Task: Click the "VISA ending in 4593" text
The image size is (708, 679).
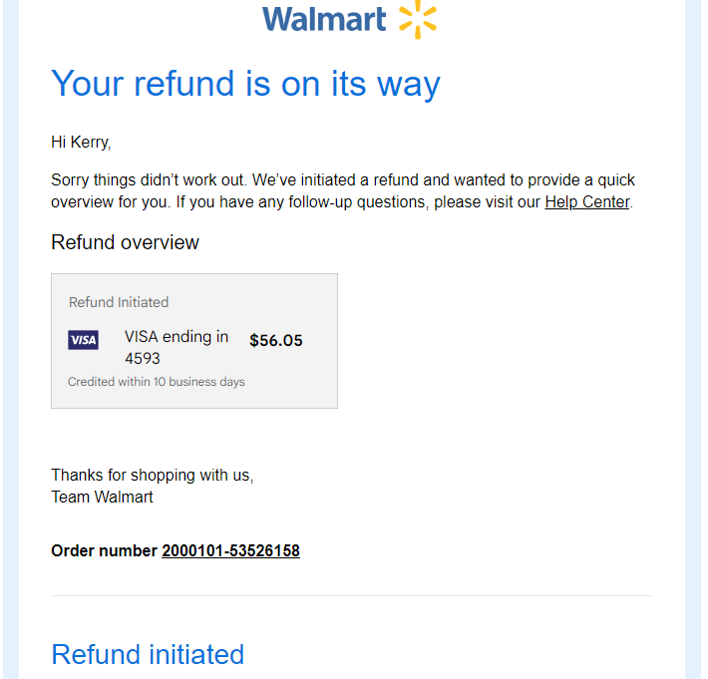Action: [177, 347]
